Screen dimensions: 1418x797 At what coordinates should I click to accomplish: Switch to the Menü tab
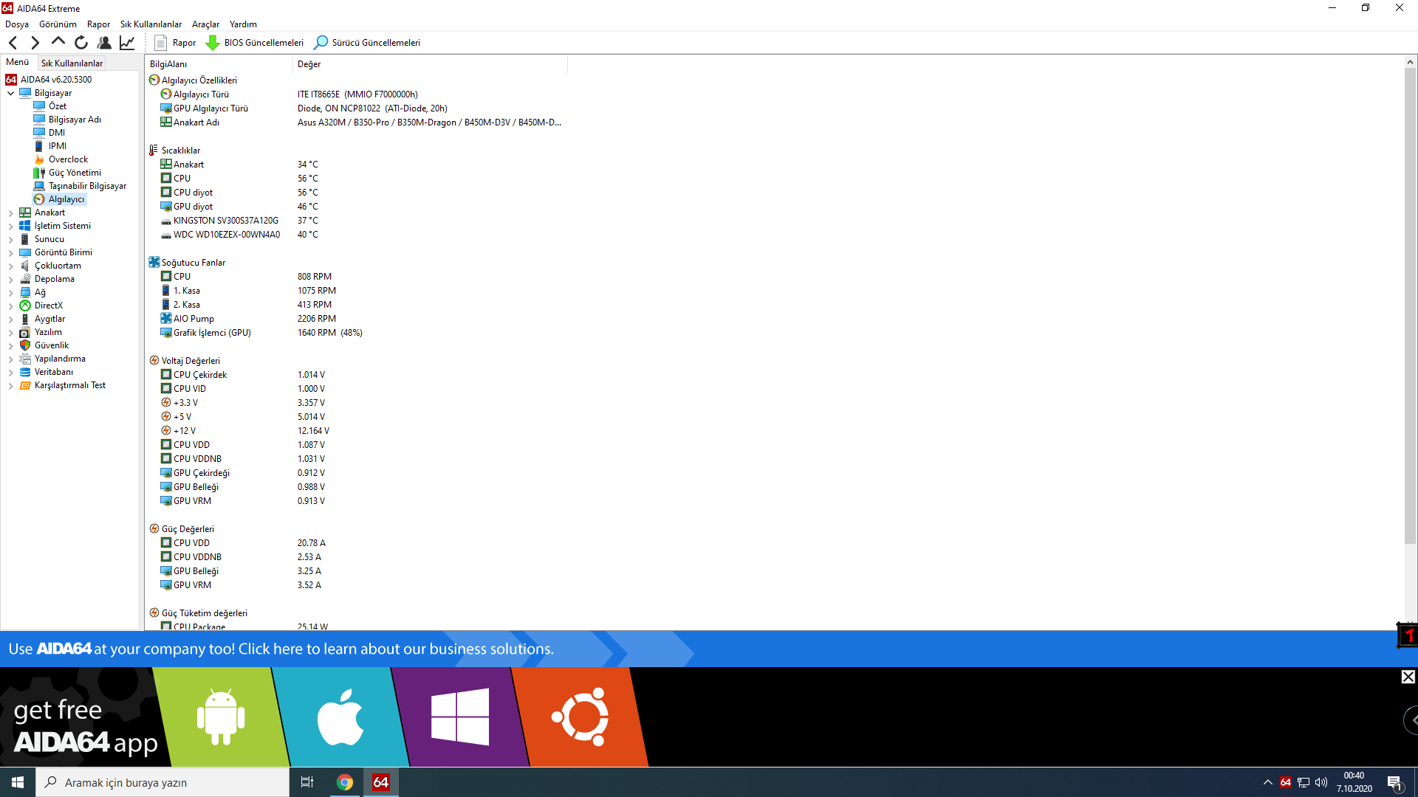point(18,62)
